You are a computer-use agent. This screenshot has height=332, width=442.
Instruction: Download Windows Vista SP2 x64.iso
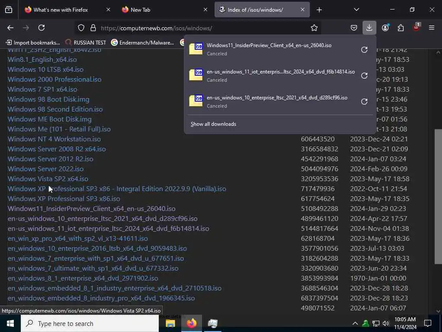tap(48, 179)
